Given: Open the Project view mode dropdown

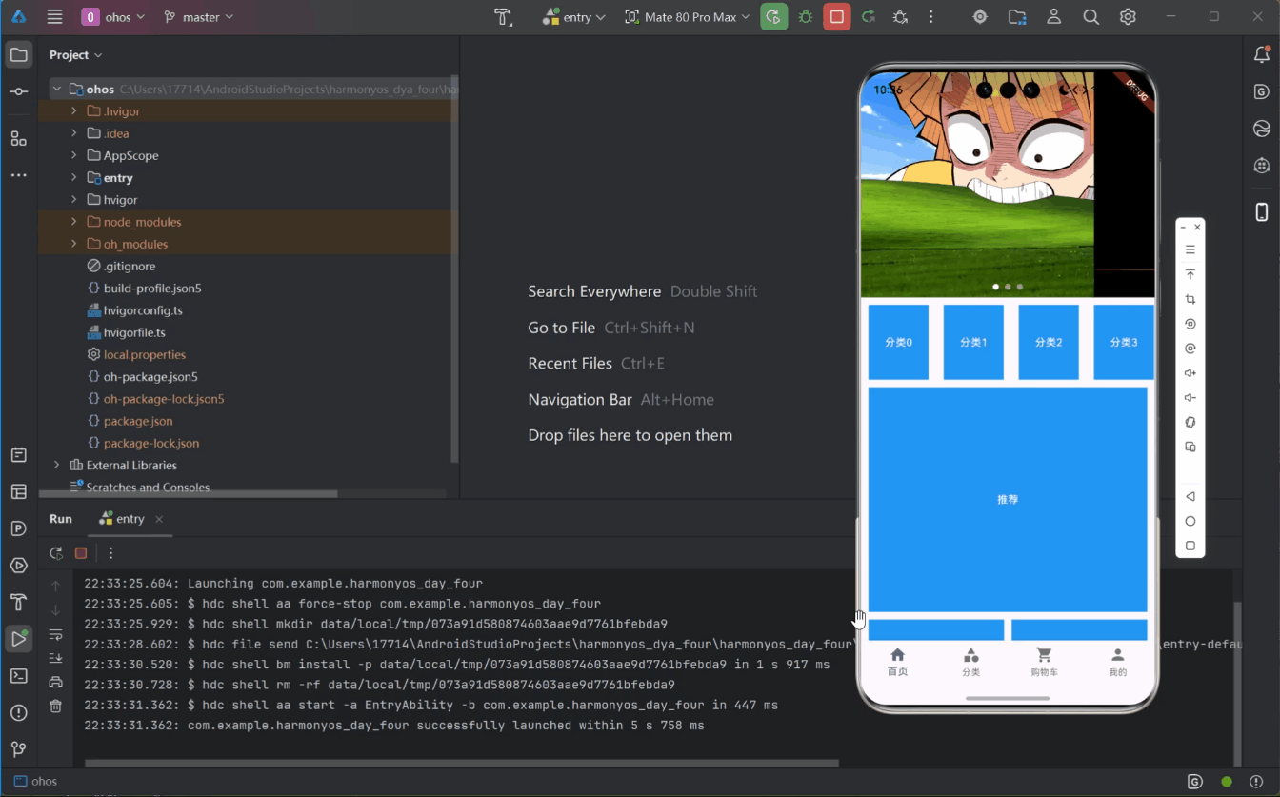Looking at the screenshot, I should [75, 55].
